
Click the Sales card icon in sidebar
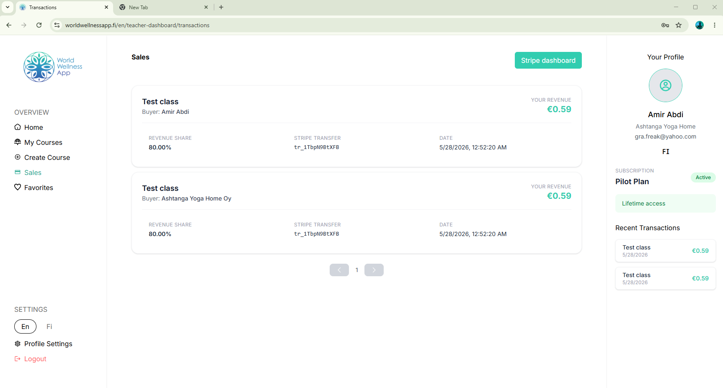coord(18,172)
